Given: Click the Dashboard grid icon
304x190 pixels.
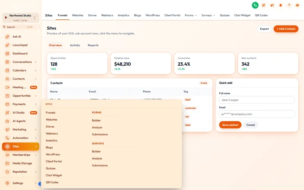Looking at the screenshot, I should 7,54.
